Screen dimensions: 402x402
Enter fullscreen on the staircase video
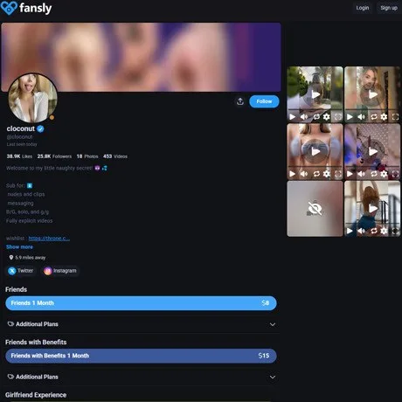[x=395, y=231]
